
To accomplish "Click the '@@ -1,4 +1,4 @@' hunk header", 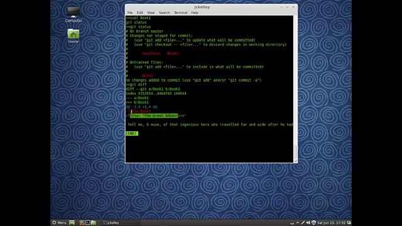I will pos(141,107).
